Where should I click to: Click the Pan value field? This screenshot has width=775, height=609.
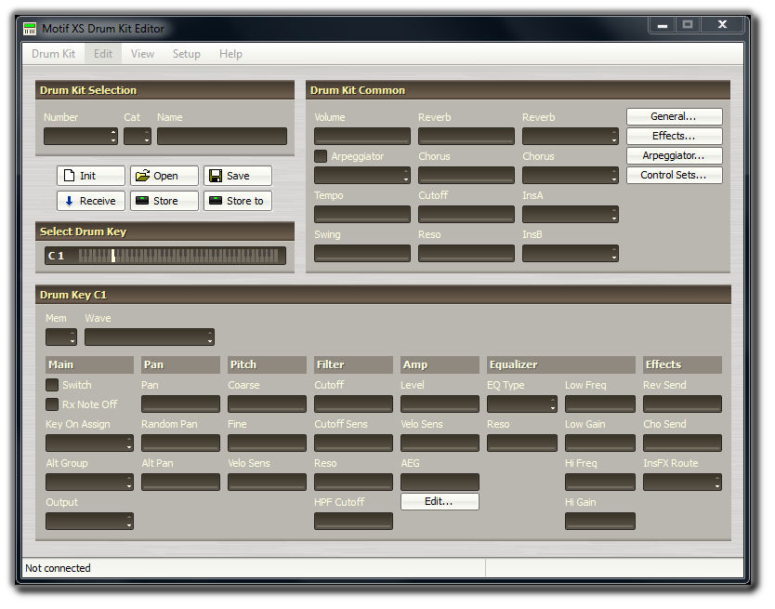(x=180, y=404)
